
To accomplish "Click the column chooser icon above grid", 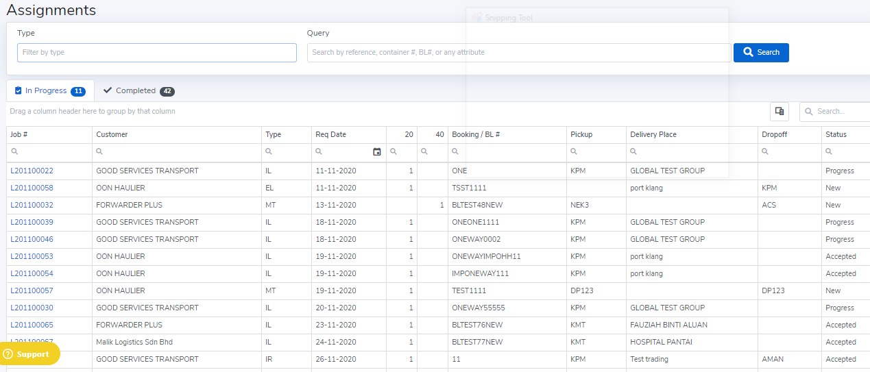I will (780, 112).
